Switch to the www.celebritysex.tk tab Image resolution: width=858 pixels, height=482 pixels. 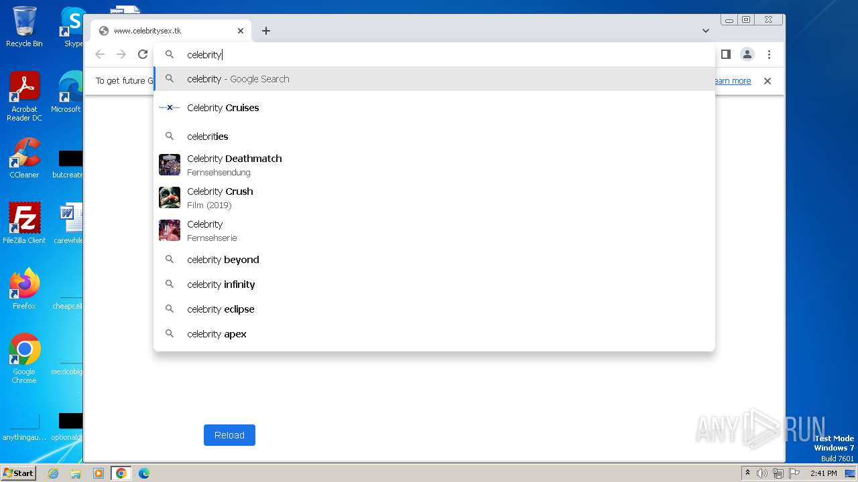(171, 31)
